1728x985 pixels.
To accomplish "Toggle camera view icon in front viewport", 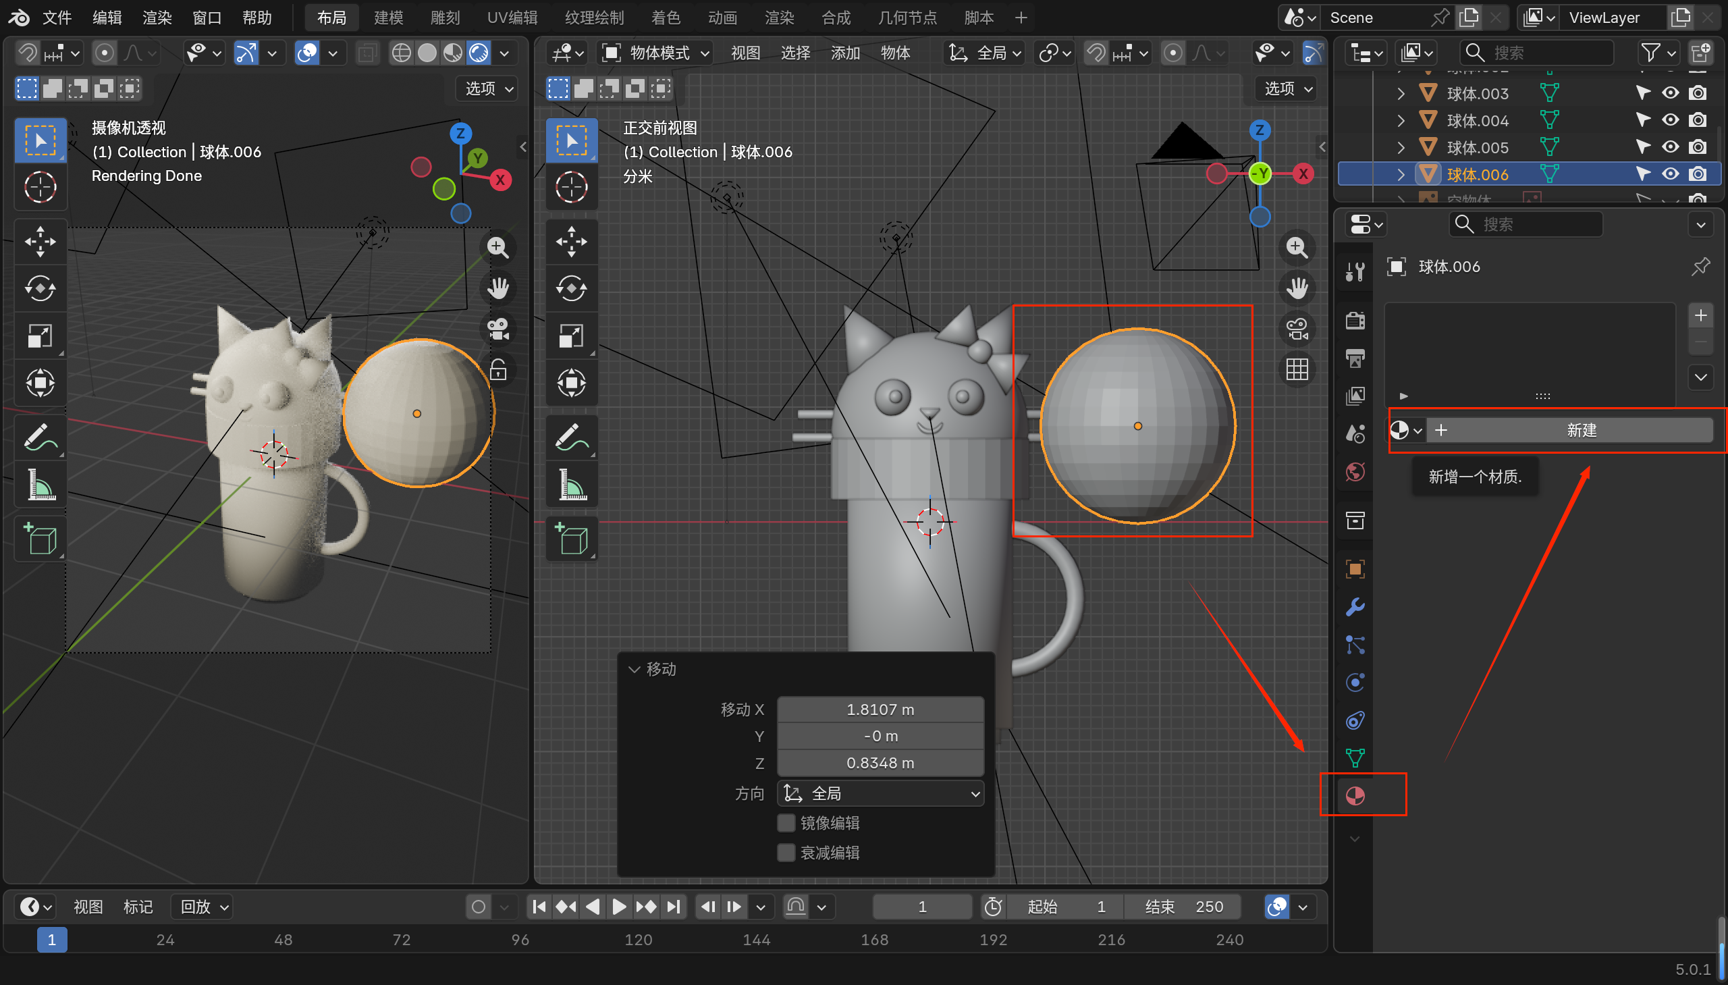I will (x=1297, y=329).
